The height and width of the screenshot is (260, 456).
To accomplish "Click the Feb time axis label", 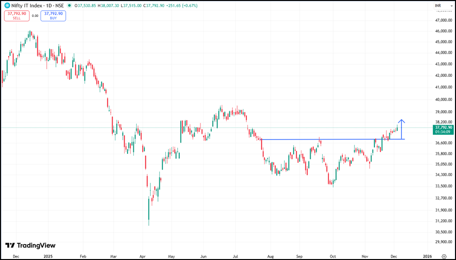I will 83,257.
